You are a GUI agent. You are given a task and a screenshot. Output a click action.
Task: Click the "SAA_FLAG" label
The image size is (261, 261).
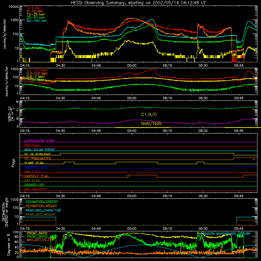[x=32, y=172]
